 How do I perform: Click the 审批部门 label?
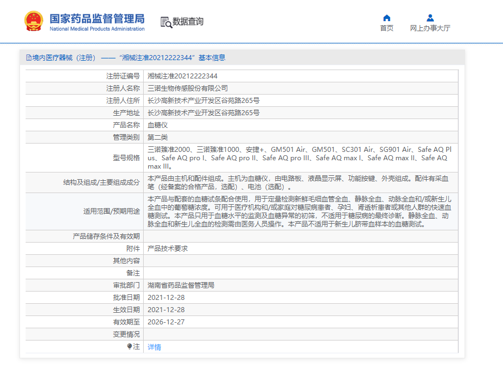pos(126,285)
